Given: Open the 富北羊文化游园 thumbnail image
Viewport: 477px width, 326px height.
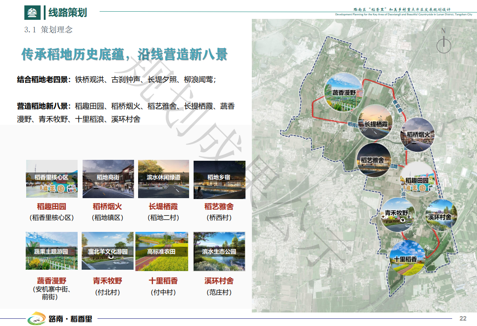Looking at the screenshot, I should point(107,251).
